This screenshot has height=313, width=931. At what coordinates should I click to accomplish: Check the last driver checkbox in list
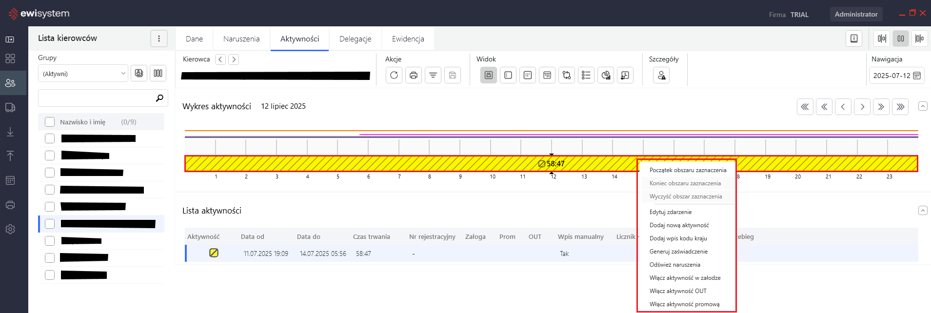pyautogui.click(x=50, y=275)
